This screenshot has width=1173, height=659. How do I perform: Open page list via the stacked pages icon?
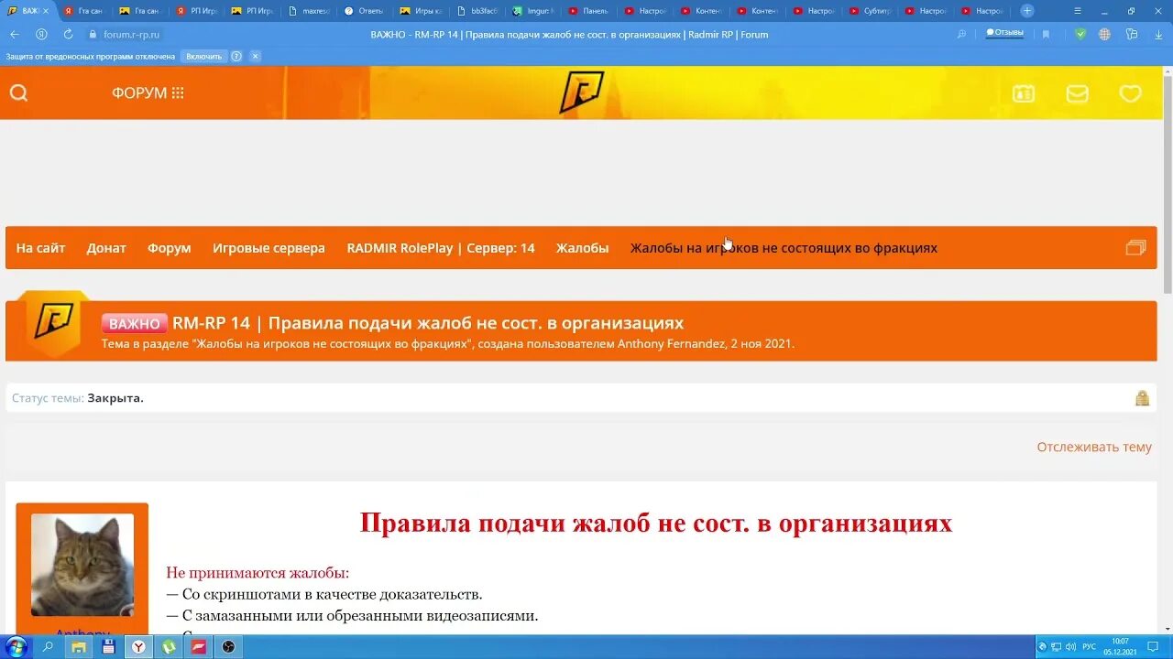coord(1135,247)
